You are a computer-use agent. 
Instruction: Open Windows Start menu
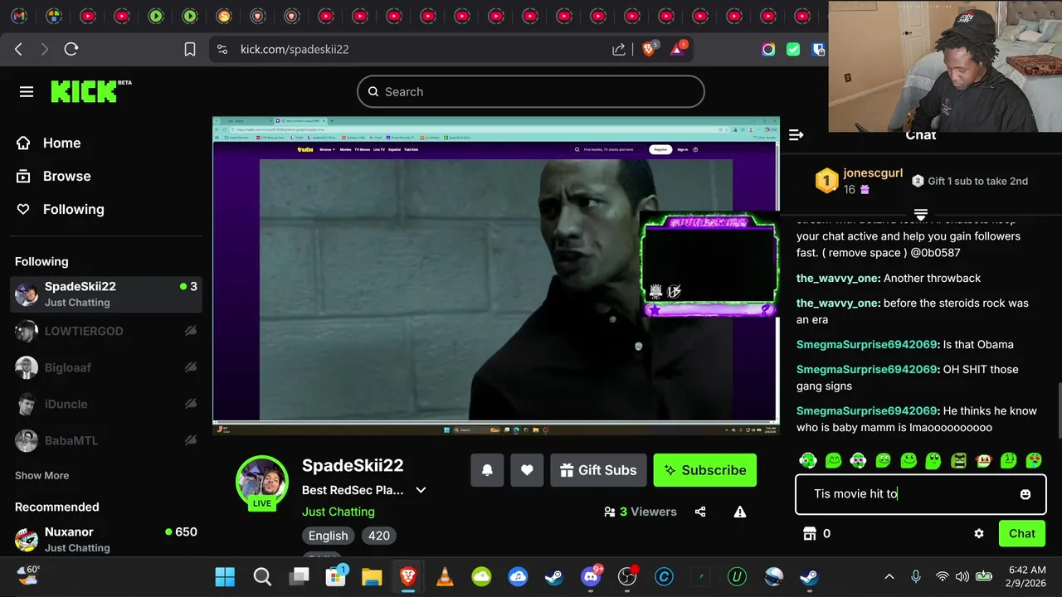pyautogui.click(x=225, y=576)
